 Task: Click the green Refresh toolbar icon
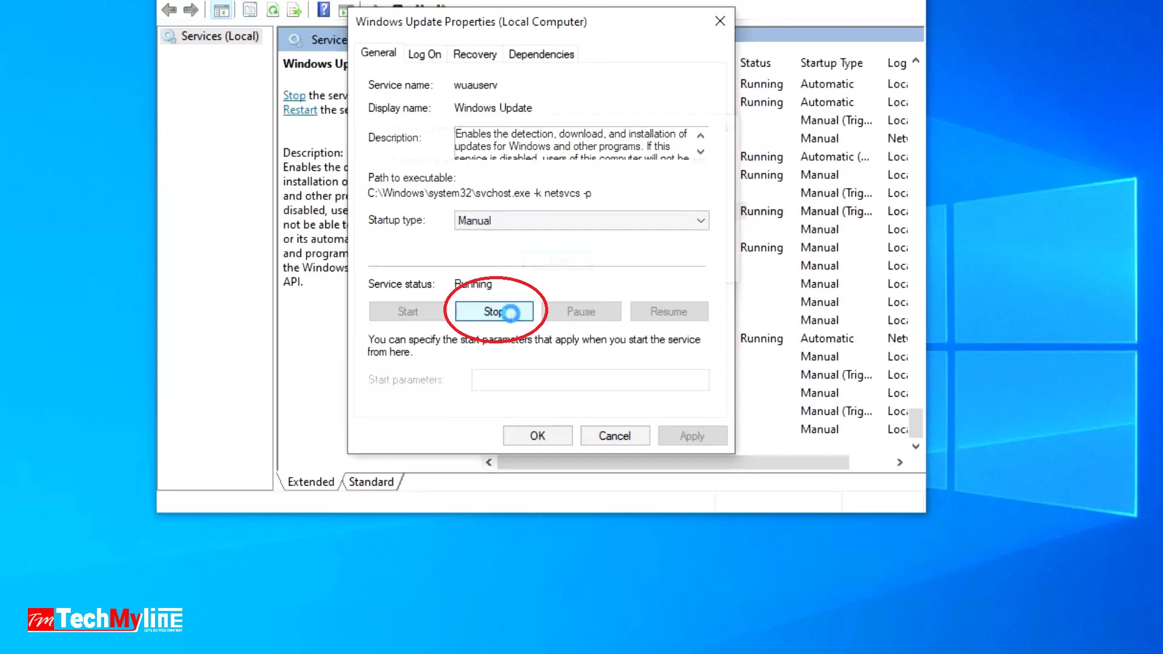coord(273,10)
